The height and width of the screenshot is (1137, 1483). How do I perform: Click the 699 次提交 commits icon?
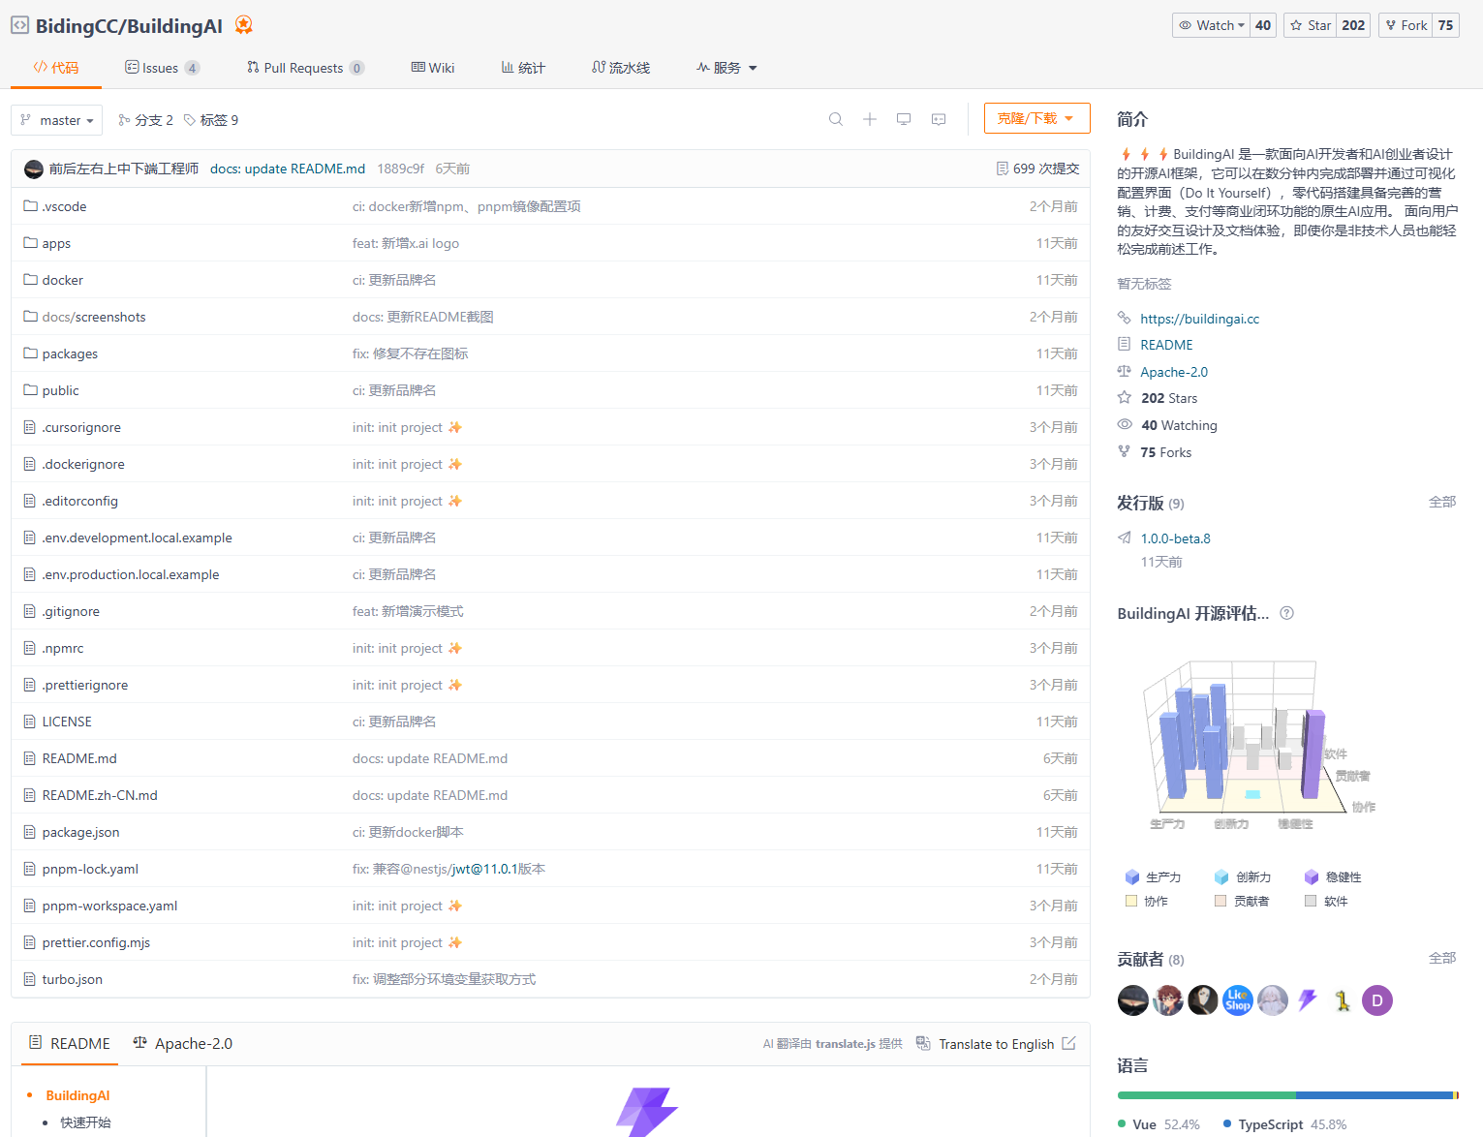[1003, 169]
